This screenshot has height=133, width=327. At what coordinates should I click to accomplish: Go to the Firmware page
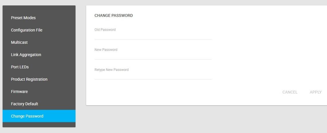tap(19, 92)
